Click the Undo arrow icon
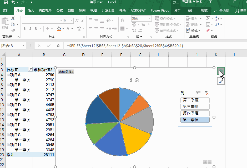The image size is (247, 168). 13,2
